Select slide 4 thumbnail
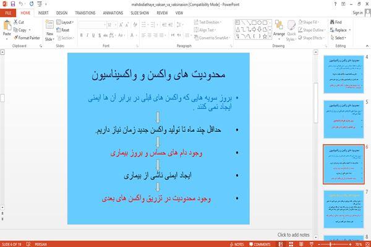 [344, 74]
